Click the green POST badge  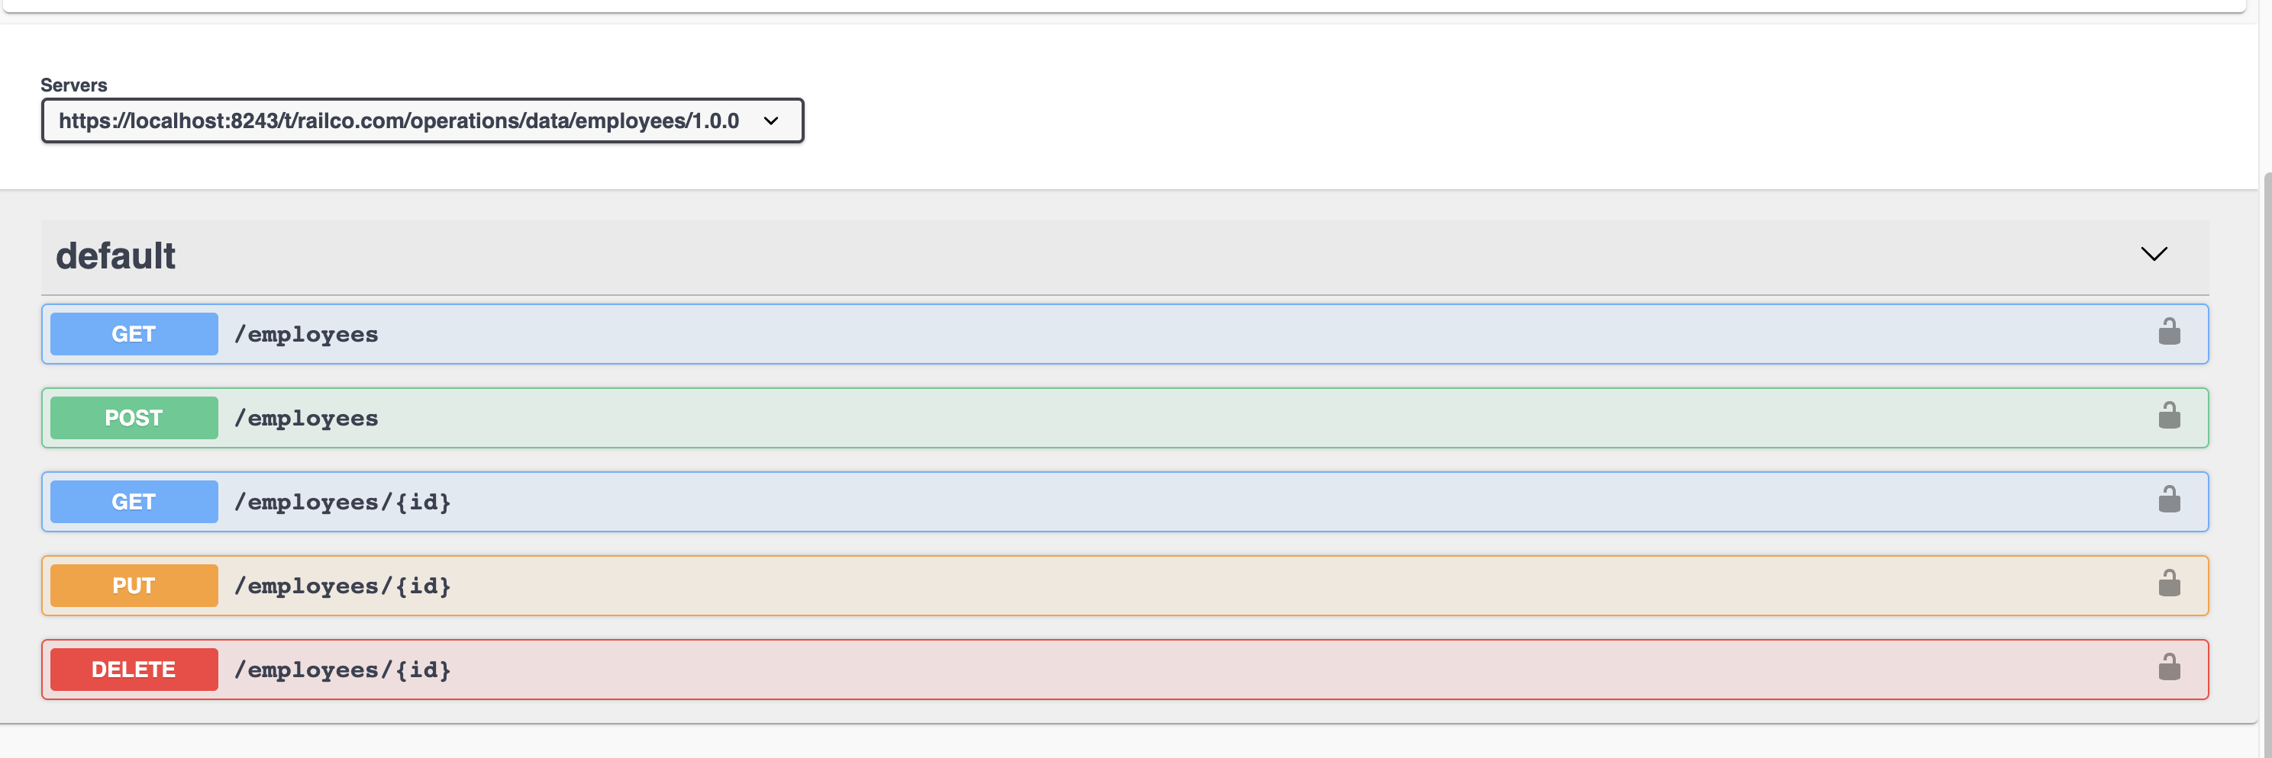133,418
